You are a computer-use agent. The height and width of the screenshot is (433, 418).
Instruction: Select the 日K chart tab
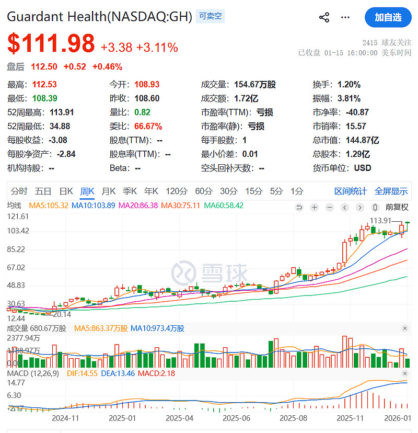(x=66, y=191)
